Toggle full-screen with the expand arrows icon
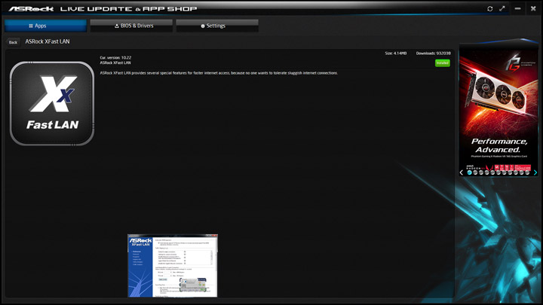The image size is (543, 305). [502, 8]
